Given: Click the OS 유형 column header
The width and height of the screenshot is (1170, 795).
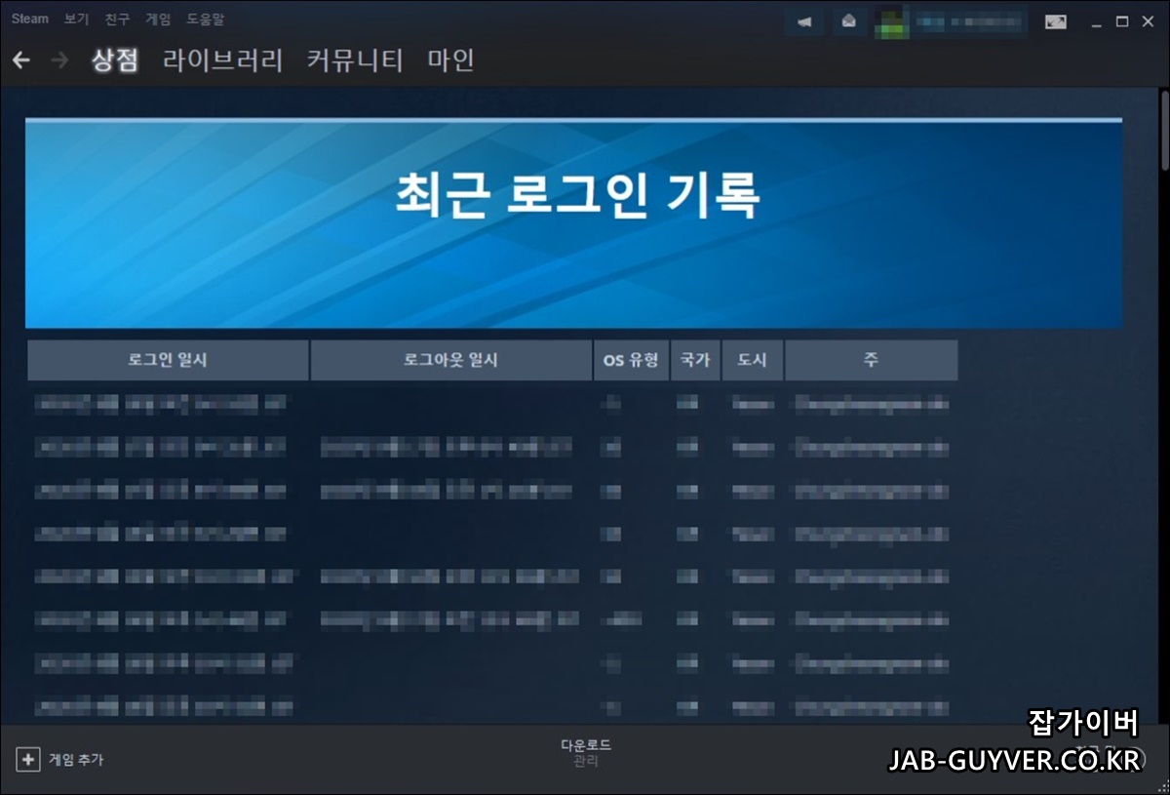Looking at the screenshot, I should coord(630,360).
